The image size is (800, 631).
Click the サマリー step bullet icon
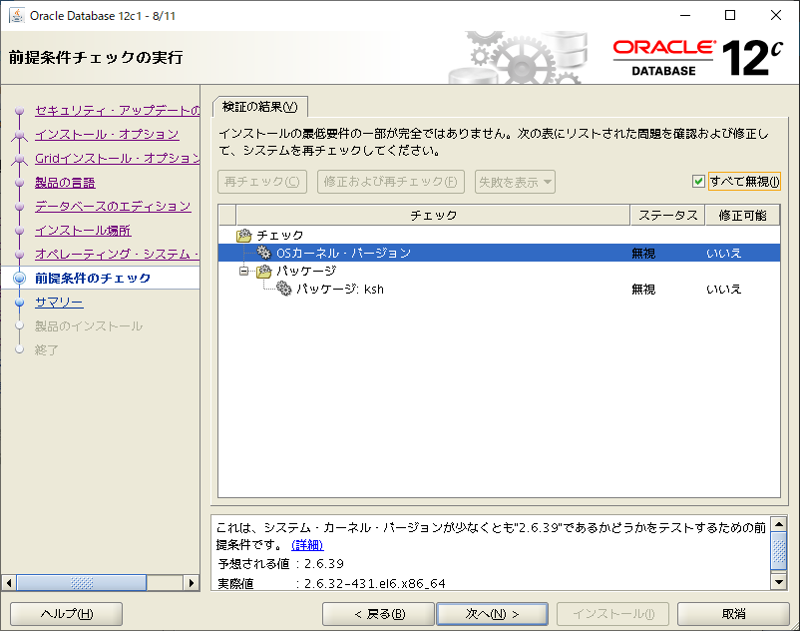click(19, 303)
